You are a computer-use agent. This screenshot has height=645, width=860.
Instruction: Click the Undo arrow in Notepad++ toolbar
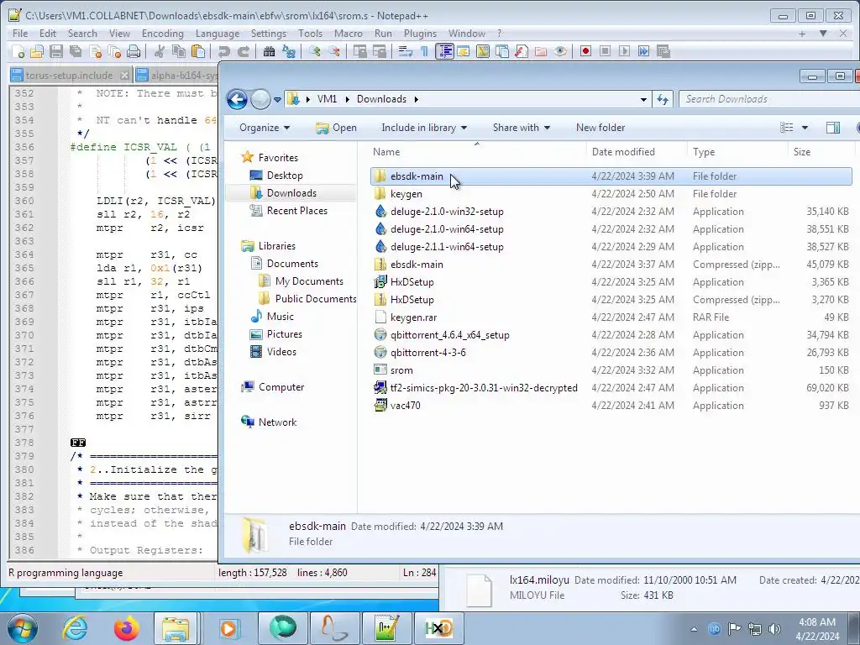223,51
